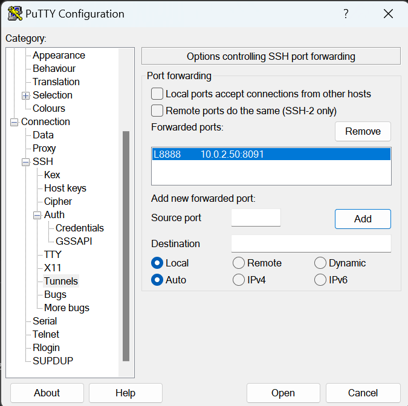Open the Cipher category
408x406 pixels.
pyautogui.click(x=58, y=201)
